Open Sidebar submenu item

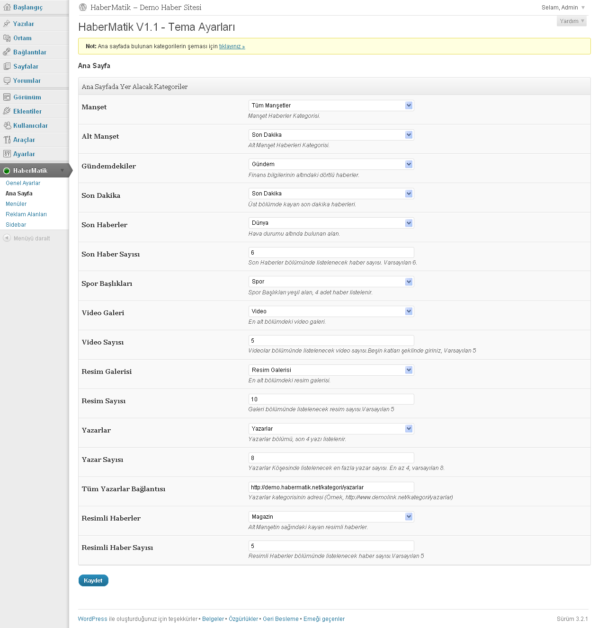(16, 225)
